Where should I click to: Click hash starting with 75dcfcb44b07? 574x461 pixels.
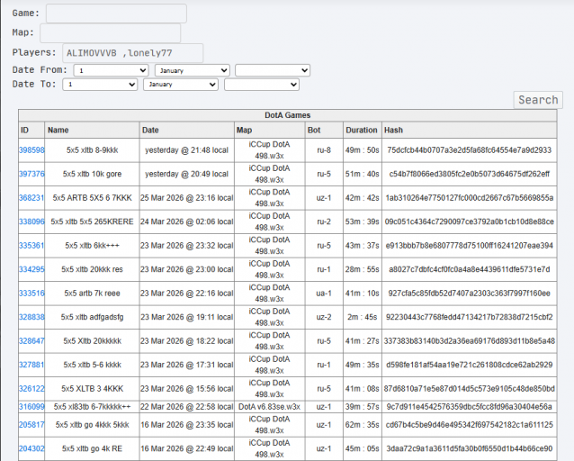click(x=470, y=149)
